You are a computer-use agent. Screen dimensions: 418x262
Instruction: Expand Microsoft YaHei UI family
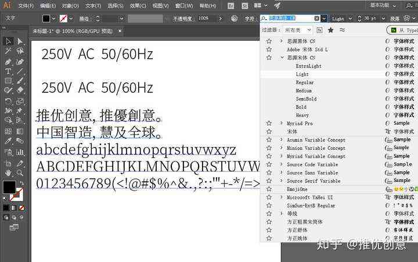pyautogui.click(x=282, y=198)
